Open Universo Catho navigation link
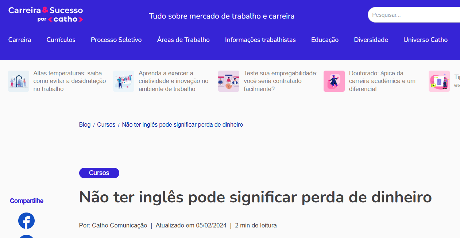 [425, 40]
